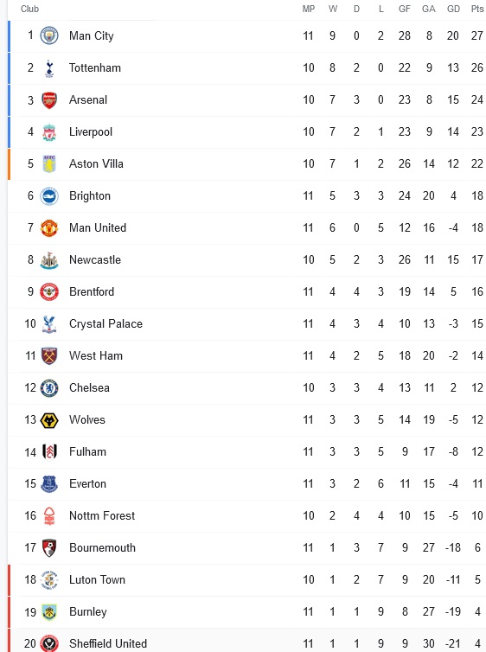
Task: Click the Sheffield United badge
Action: pos(49,643)
